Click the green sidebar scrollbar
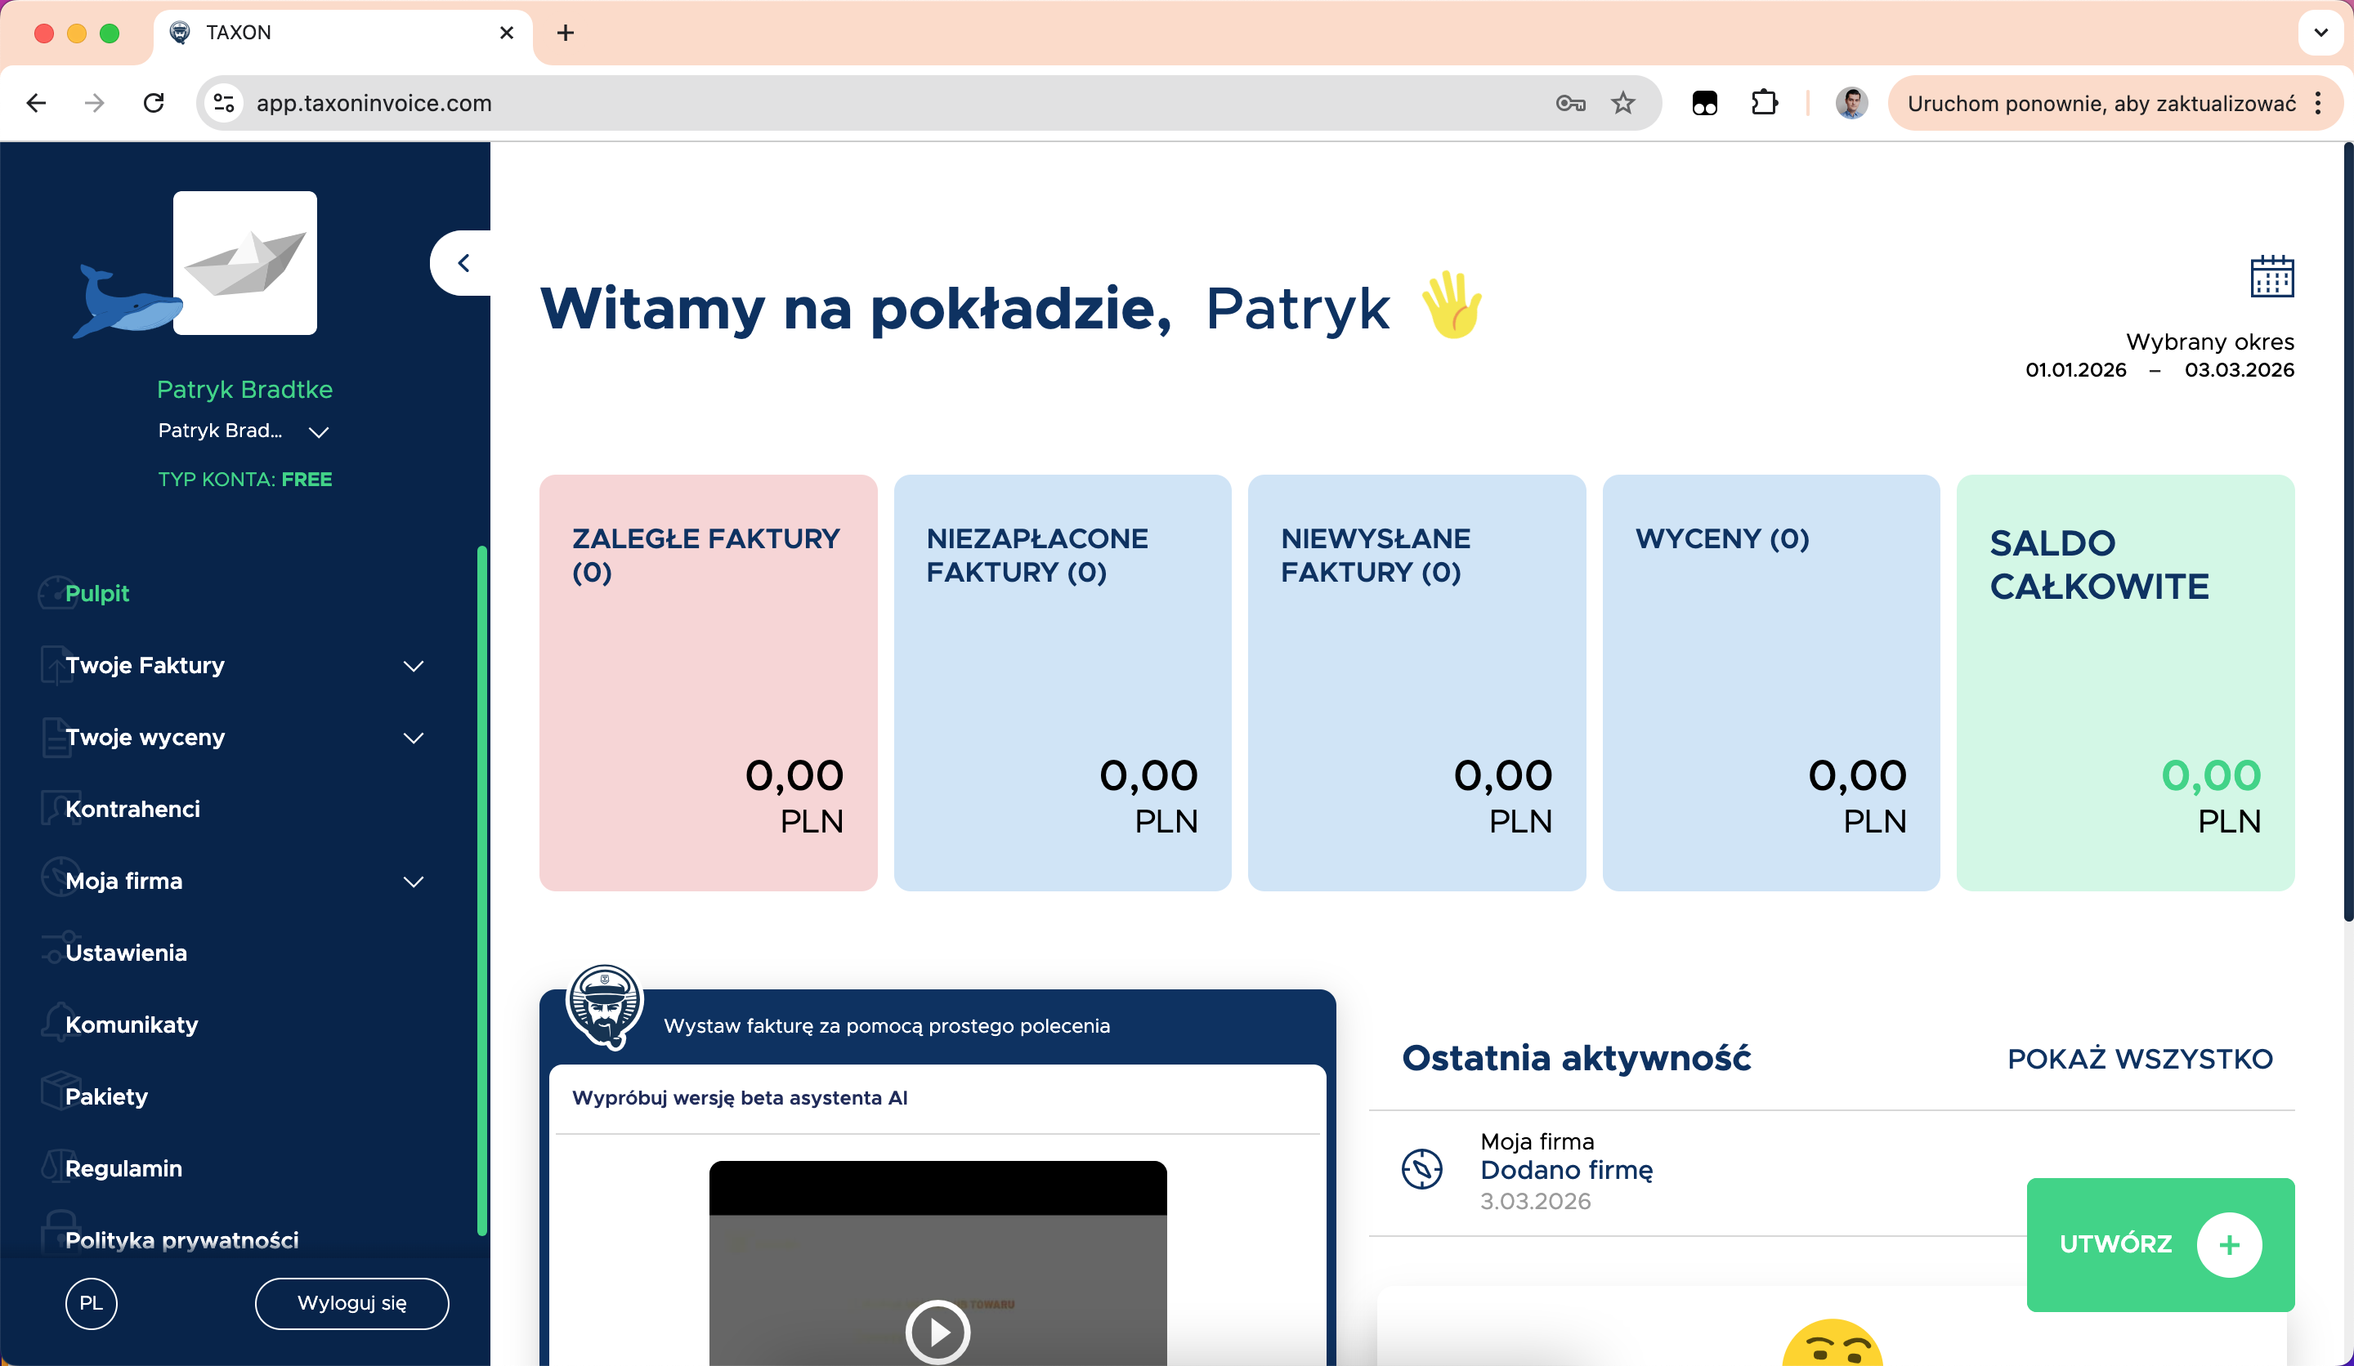 coord(482,890)
